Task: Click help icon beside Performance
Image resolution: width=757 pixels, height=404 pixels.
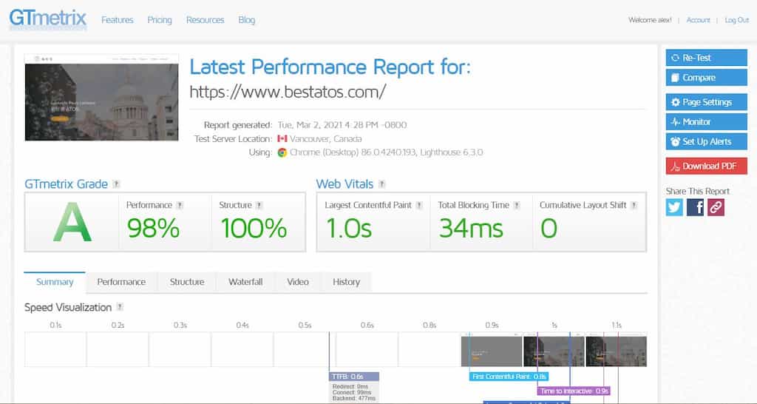Action: (180, 206)
